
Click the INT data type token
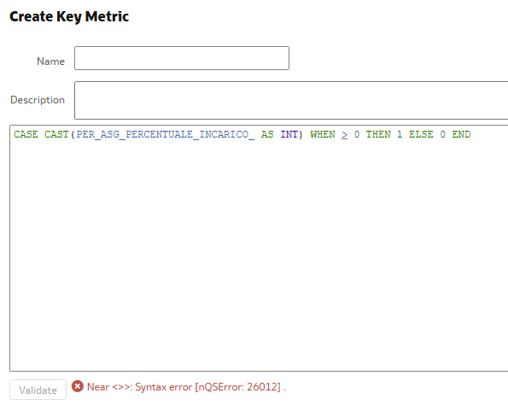289,134
